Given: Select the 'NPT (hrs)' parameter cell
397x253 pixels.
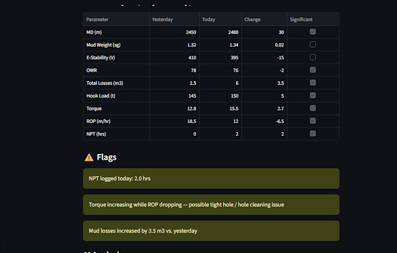Looking at the screenshot, I should click(x=116, y=134).
